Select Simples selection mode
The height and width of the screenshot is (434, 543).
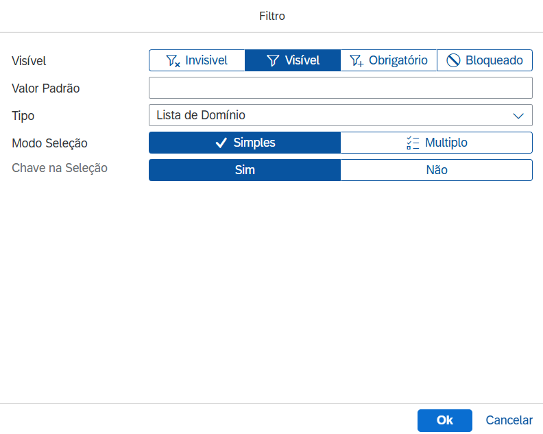(245, 143)
